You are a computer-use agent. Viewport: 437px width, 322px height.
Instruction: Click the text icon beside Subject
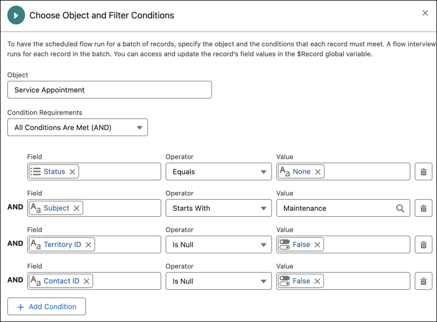coord(35,208)
